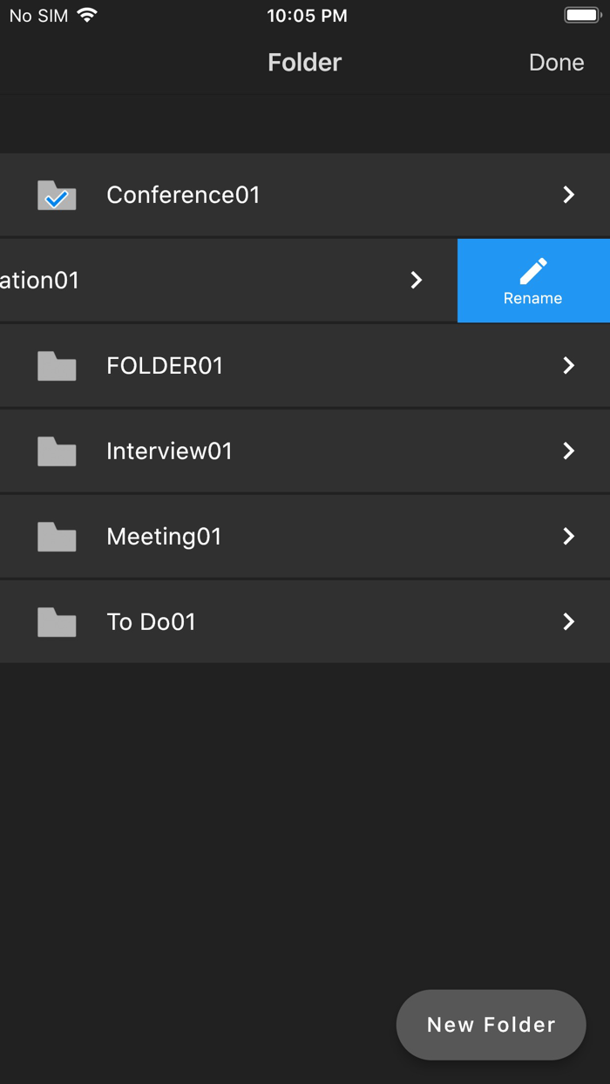Create a folder with New Folder button
Screen dimensions: 610x1084
491,1025
